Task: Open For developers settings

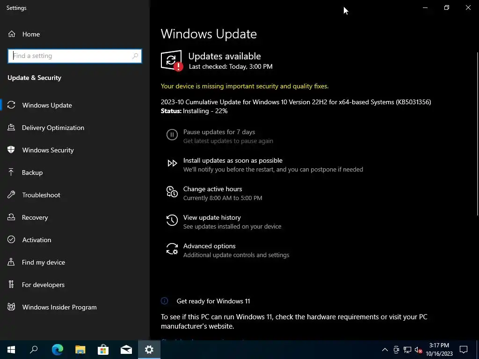Action: coord(75,285)
